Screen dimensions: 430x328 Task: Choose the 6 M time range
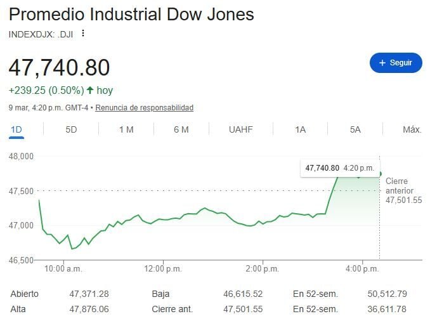pos(181,129)
